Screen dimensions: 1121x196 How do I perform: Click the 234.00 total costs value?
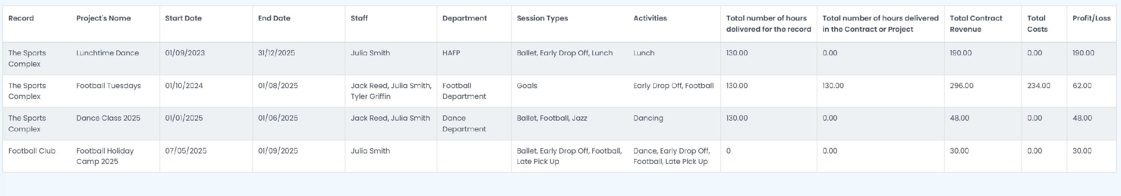point(1038,85)
